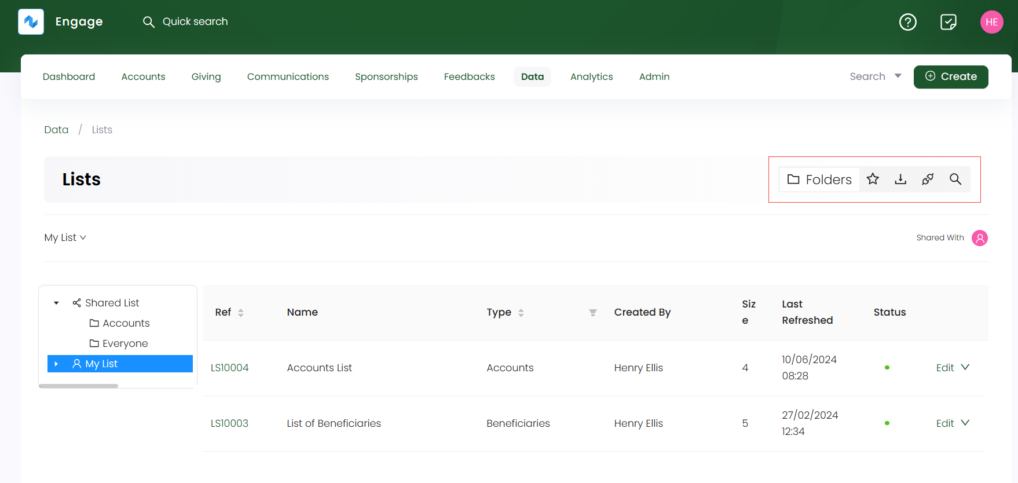Click the 10/06/2024 08:28 refreshed date
The height and width of the screenshot is (483, 1018).
point(809,368)
